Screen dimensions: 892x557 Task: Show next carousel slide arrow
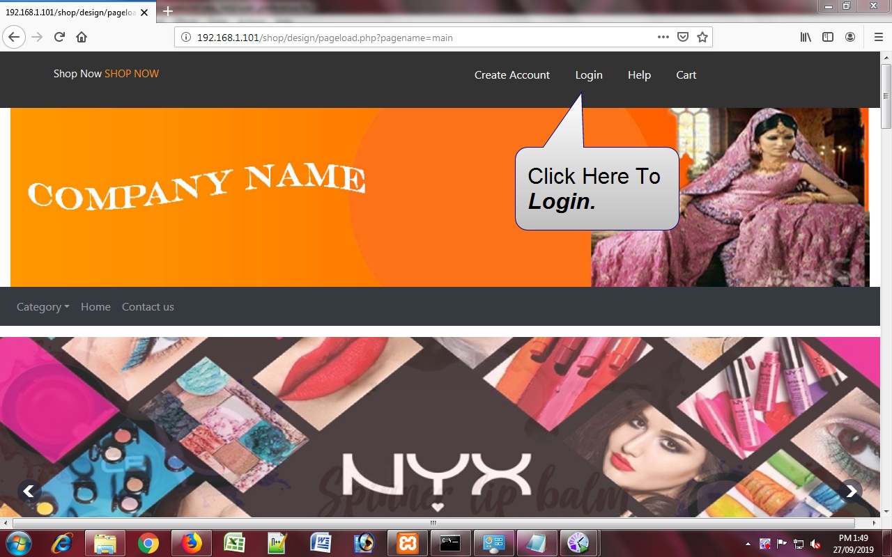pyautogui.click(x=850, y=491)
